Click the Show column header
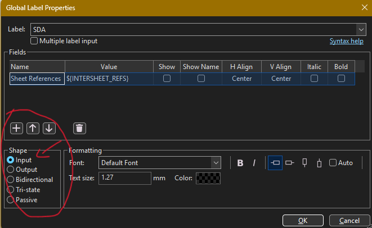Screen dimensions: 372x228 click(167, 67)
